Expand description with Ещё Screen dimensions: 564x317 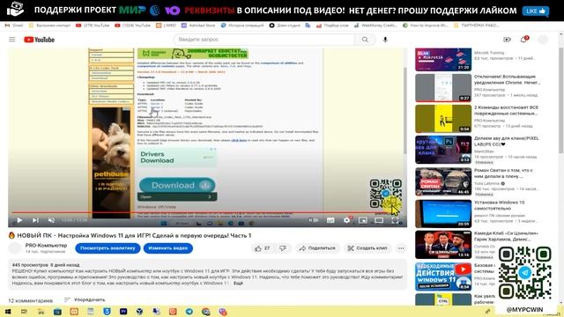point(238,284)
